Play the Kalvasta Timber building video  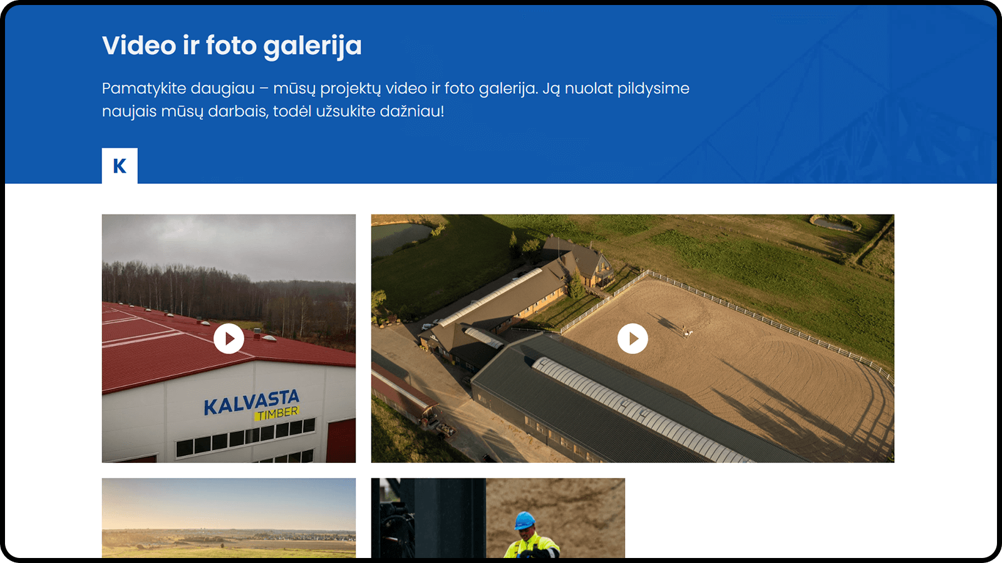click(229, 338)
